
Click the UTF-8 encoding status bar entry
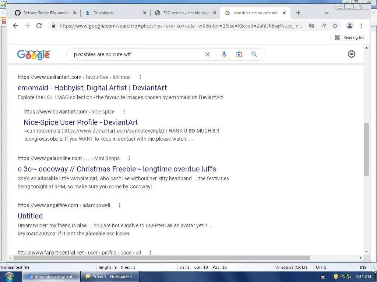click(321, 267)
